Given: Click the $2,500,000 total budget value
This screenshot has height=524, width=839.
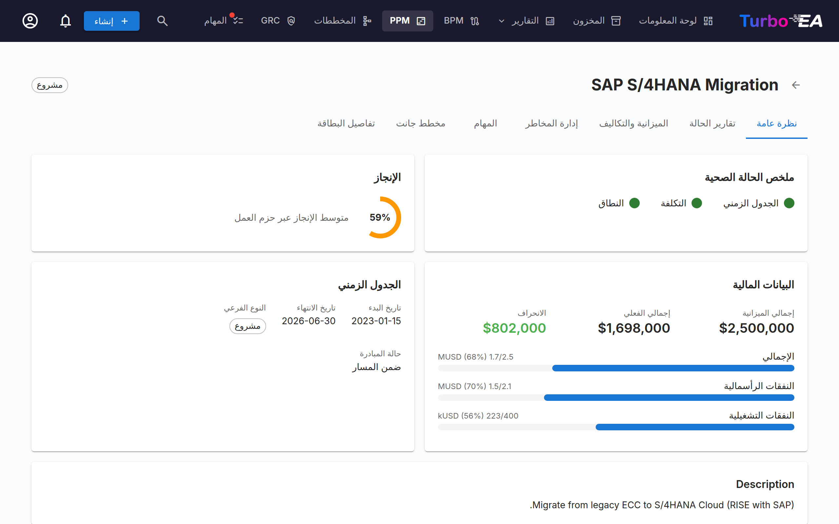Looking at the screenshot, I should pyautogui.click(x=756, y=328).
